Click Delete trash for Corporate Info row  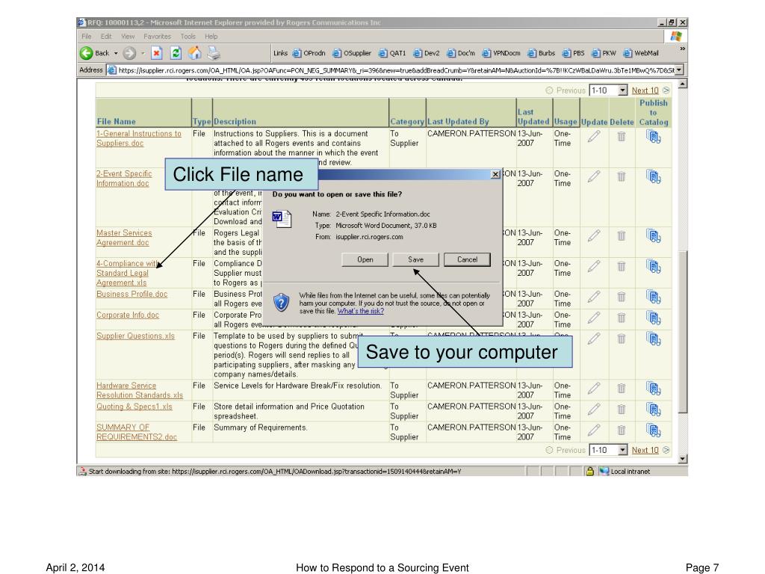(x=621, y=318)
